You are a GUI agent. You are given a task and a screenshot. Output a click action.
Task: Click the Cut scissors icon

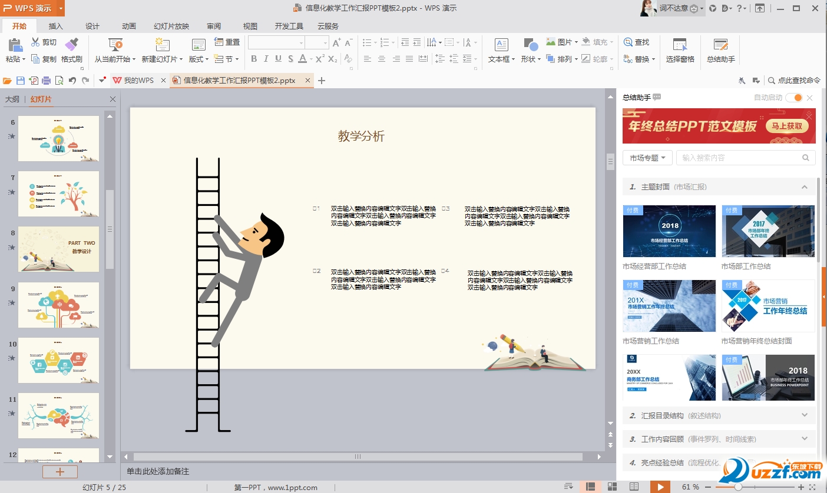pyautogui.click(x=35, y=42)
